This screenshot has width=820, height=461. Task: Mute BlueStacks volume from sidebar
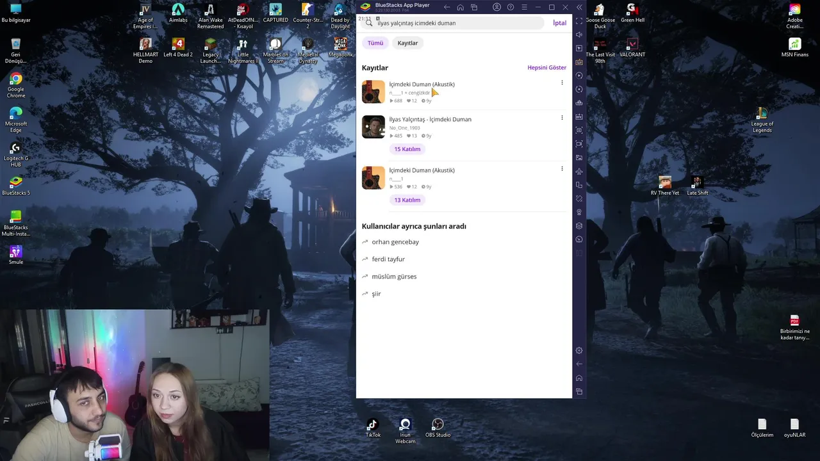(x=579, y=35)
